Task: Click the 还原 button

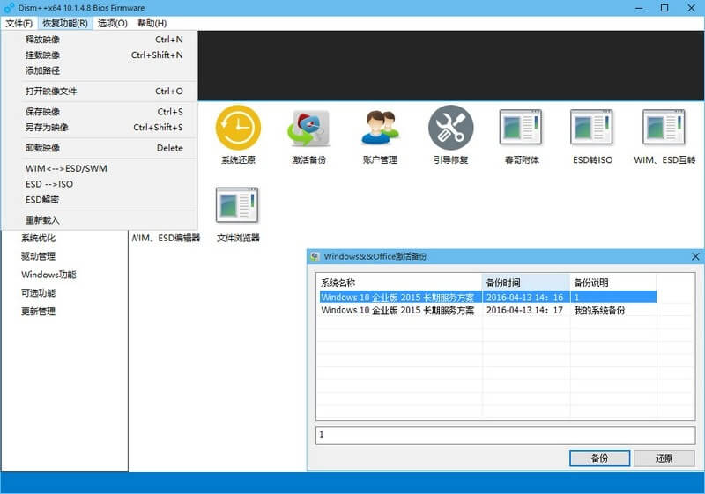Action: 664,459
